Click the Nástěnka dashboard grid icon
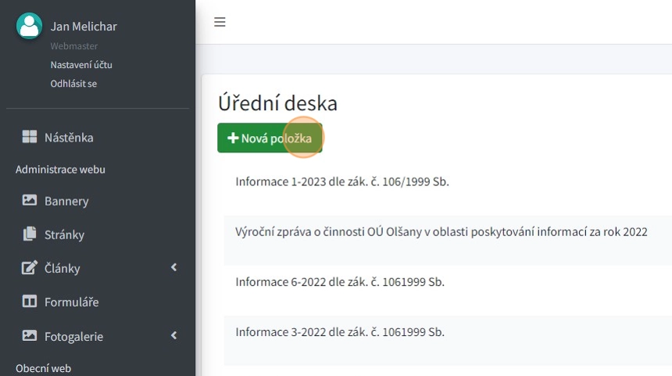The image size is (672, 376). (30, 138)
